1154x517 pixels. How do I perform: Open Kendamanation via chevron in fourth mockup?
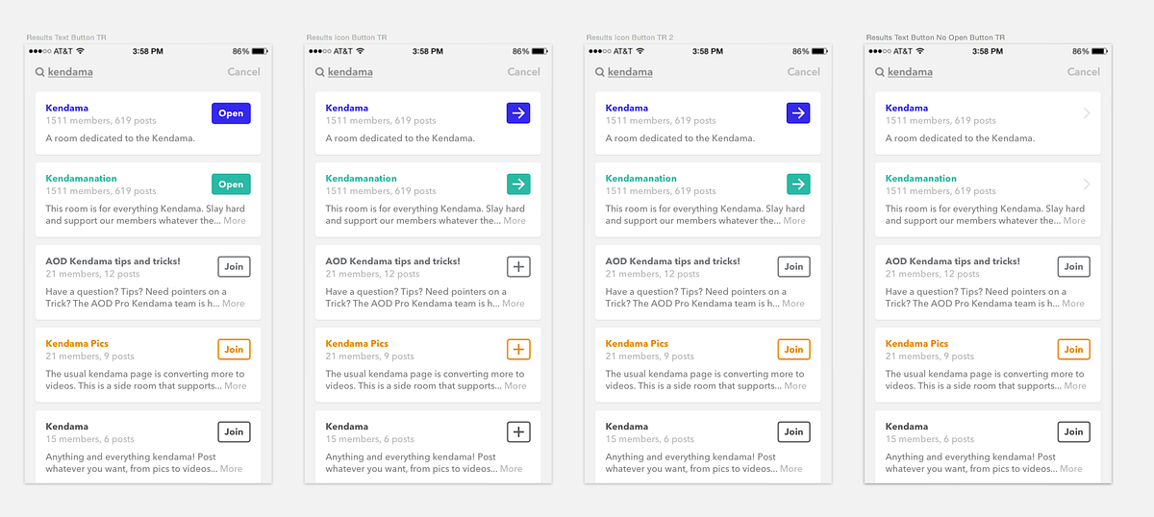[x=1087, y=184]
